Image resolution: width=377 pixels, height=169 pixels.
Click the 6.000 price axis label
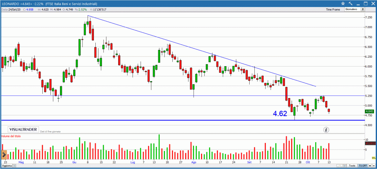coord(369,66)
